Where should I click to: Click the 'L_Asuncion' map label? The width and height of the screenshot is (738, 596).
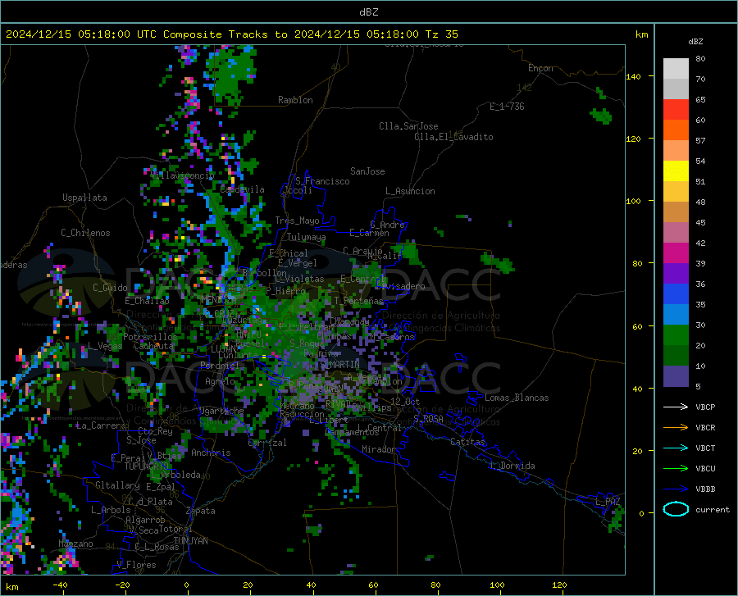coord(410,191)
